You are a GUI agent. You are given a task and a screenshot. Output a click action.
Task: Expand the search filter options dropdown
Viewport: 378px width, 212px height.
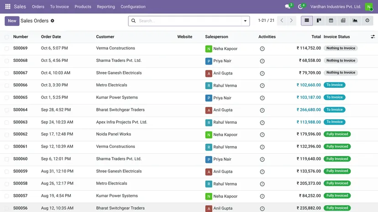(x=245, y=21)
